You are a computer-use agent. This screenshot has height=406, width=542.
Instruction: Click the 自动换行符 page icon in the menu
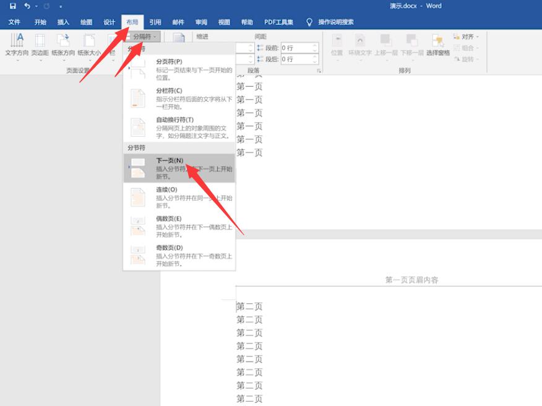point(138,127)
